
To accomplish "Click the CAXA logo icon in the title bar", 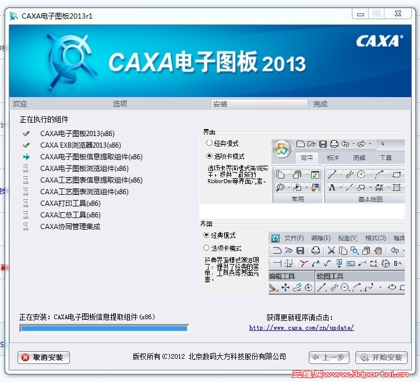I will pos(13,16).
